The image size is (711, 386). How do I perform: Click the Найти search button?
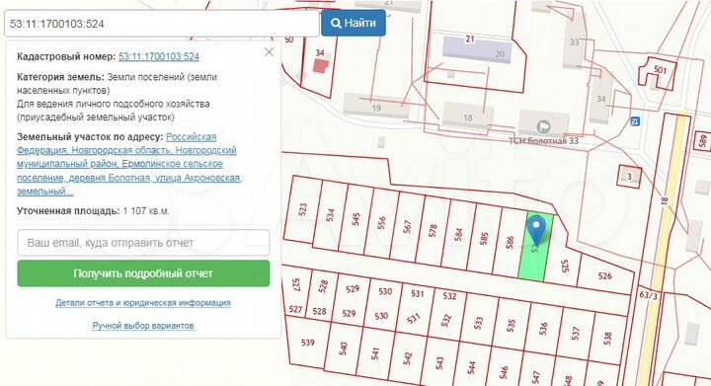point(354,23)
